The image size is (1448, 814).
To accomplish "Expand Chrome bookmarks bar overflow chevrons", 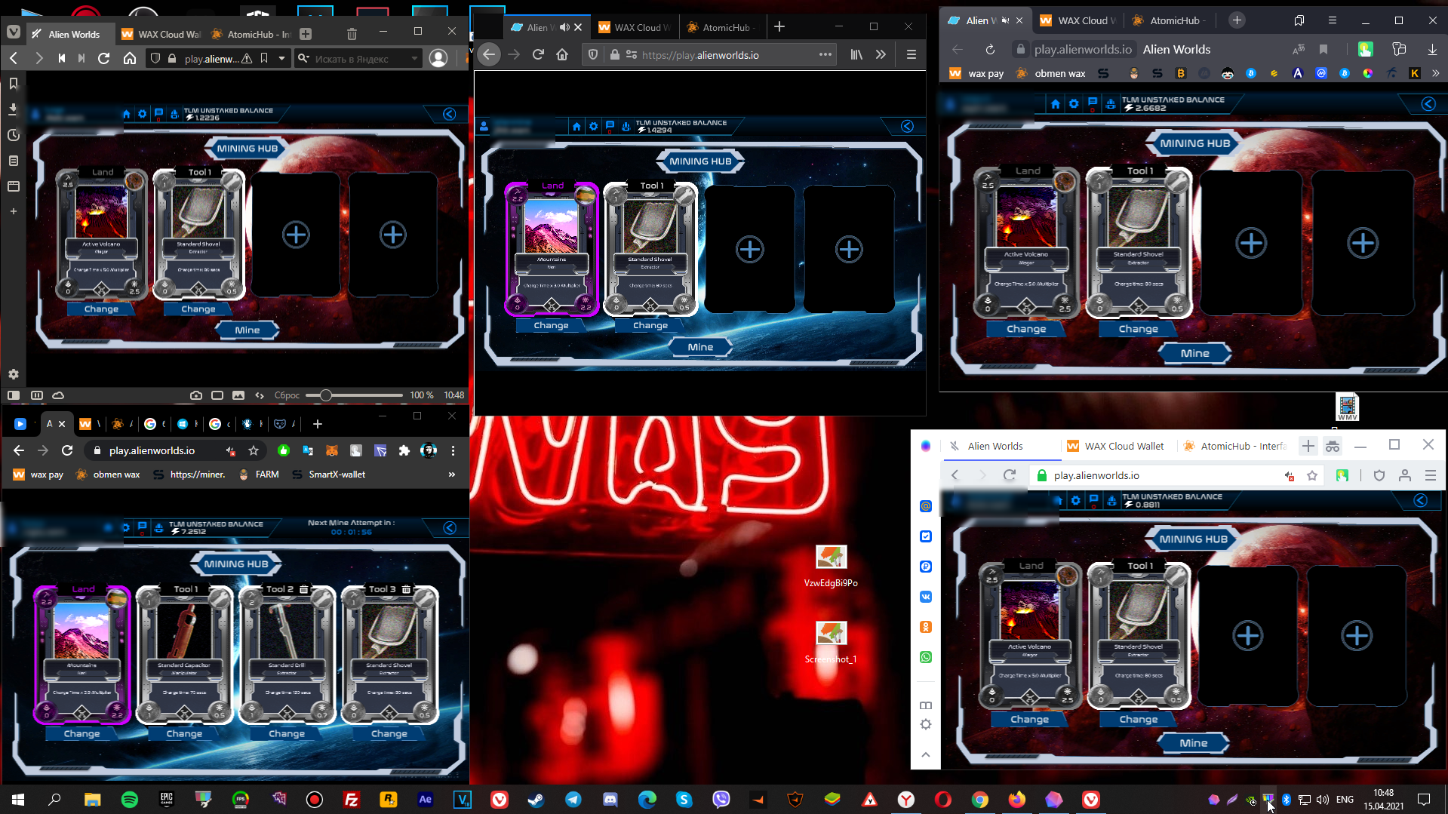I will point(452,475).
